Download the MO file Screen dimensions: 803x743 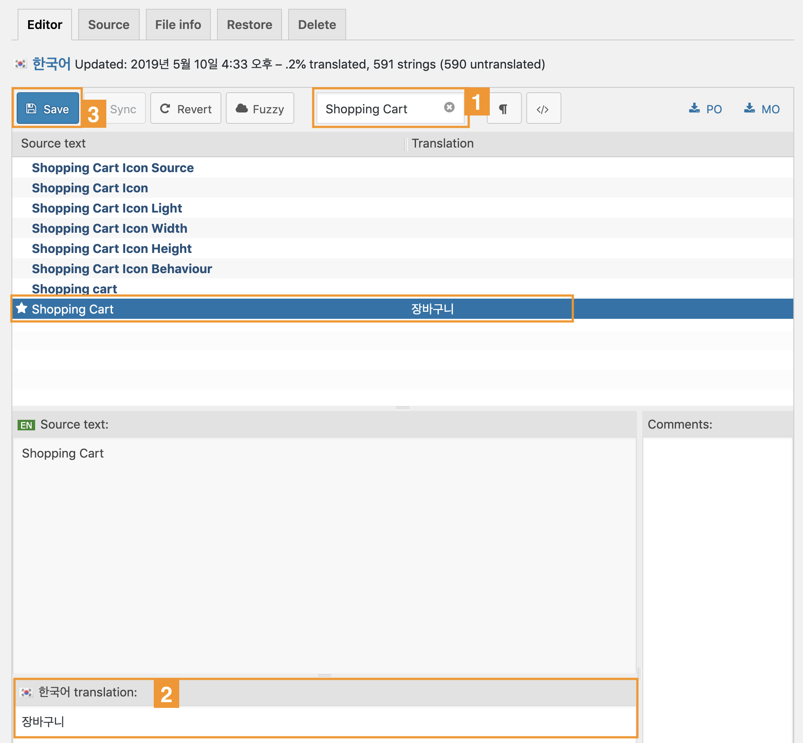click(762, 109)
